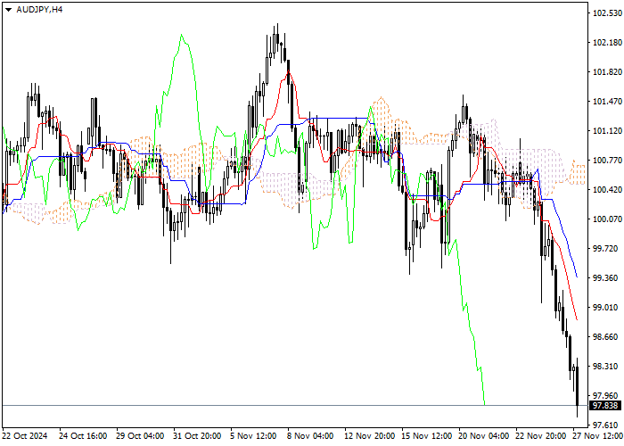The width and height of the screenshot is (624, 446).
Task: Click the 15 Nov 12:00 time label
Action: (x=427, y=436)
